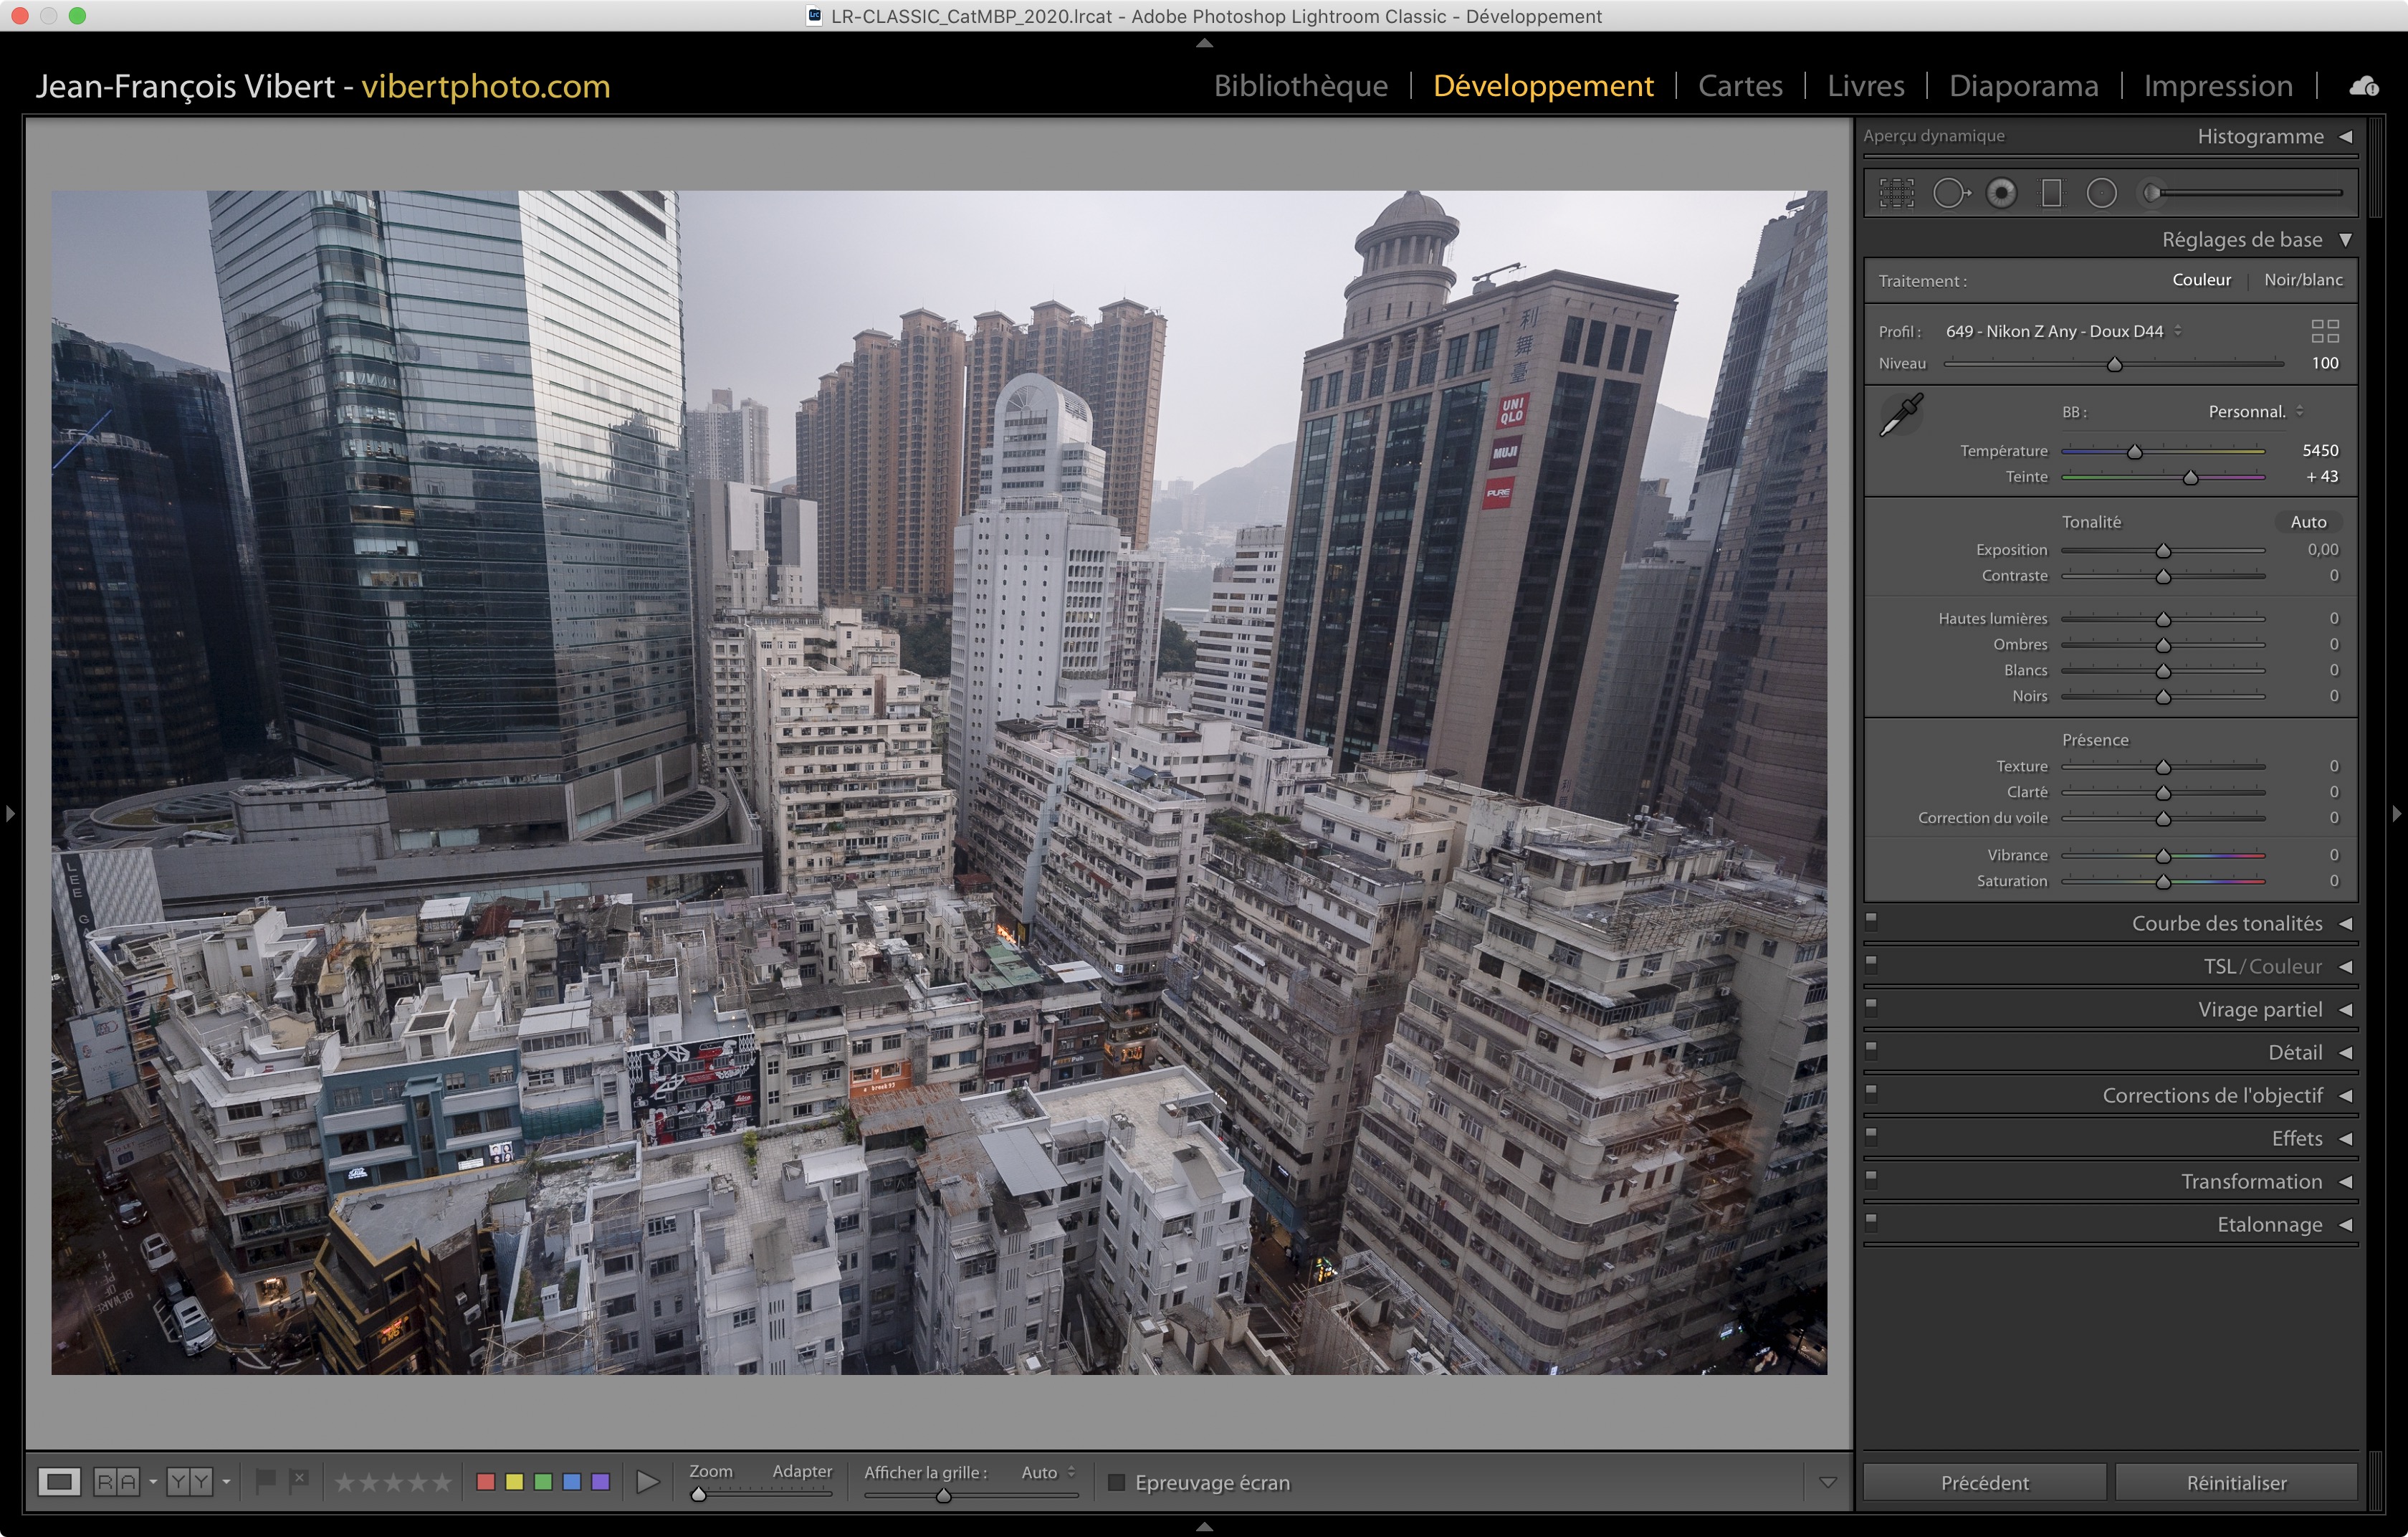Select the Crop overlay tool
Screen dimensions: 2408x1537
[1896, 193]
